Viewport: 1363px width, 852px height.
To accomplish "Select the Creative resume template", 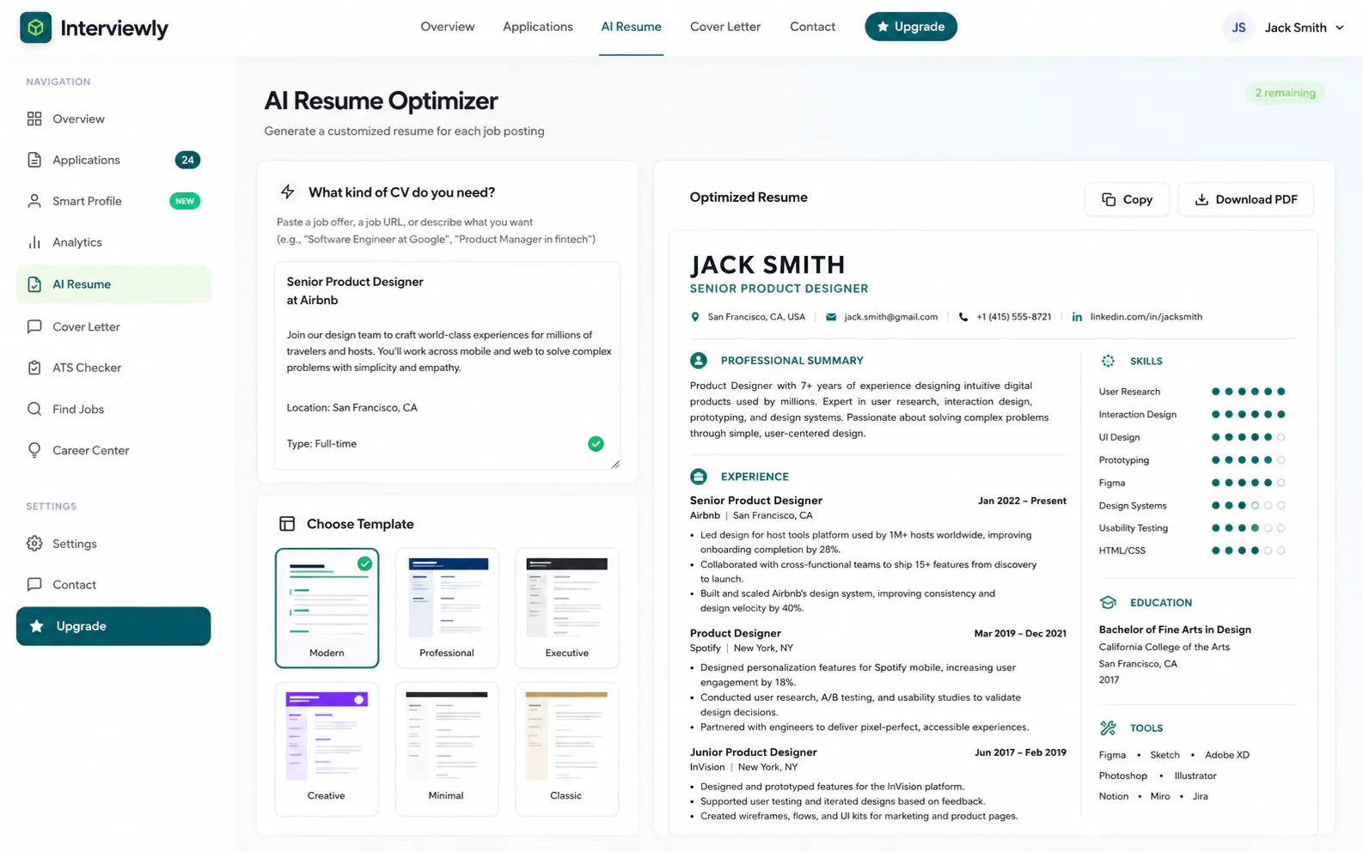I will tap(327, 749).
